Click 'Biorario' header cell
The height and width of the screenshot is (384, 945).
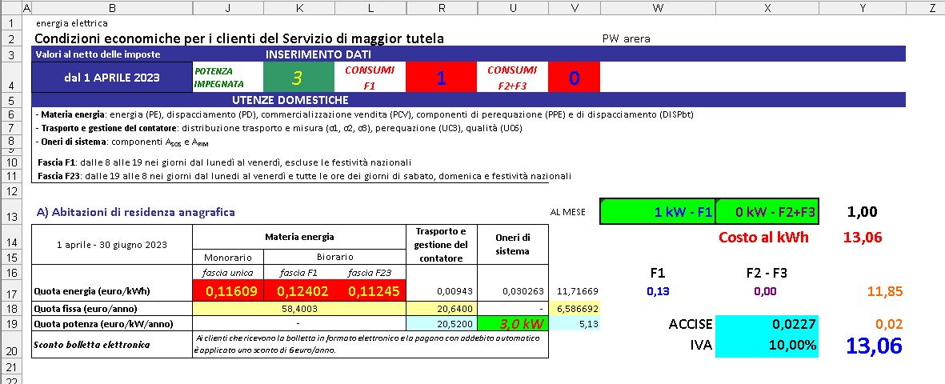(335, 258)
